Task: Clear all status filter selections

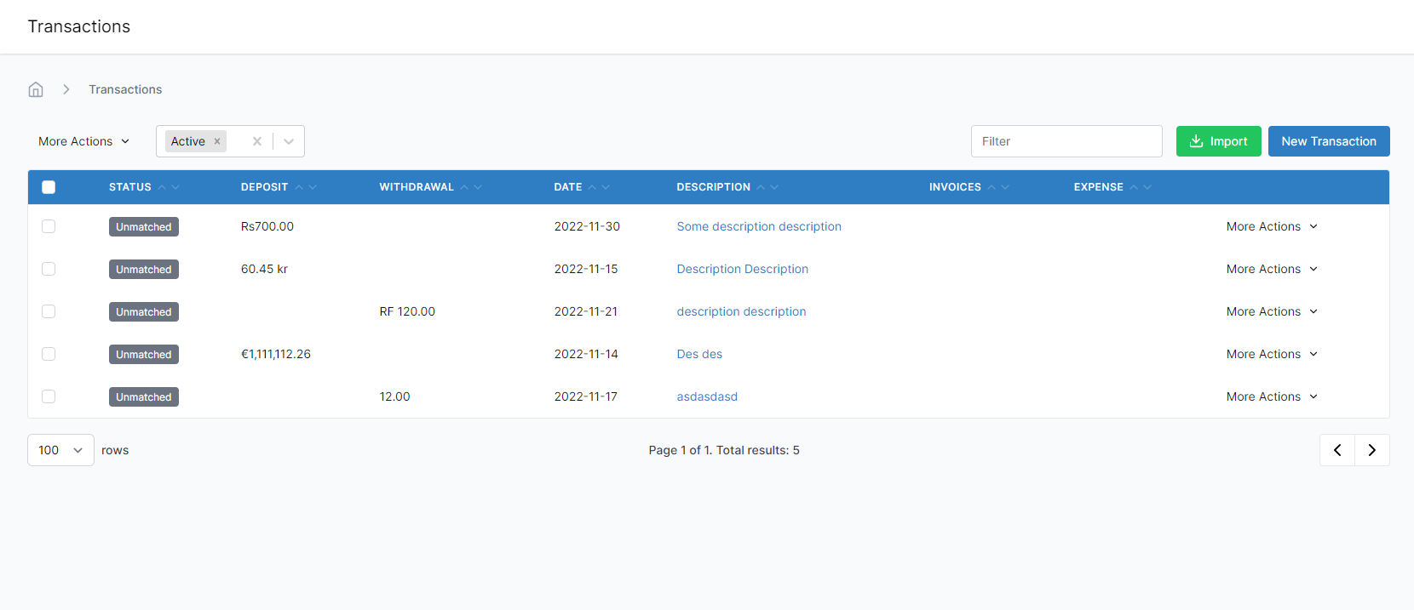Action: click(256, 141)
